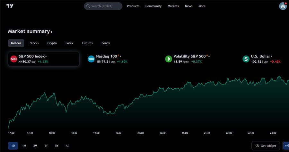Click the Nasdaq 100 blue badge icon
The height and width of the screenshot is (152, 289).
pyautogui.click(x=91, y=59)
